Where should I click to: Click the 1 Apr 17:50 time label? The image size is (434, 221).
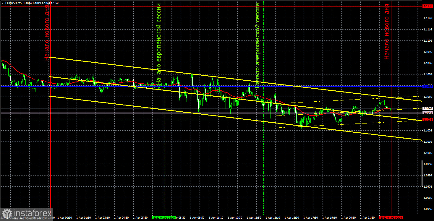[x=311, y=217]
